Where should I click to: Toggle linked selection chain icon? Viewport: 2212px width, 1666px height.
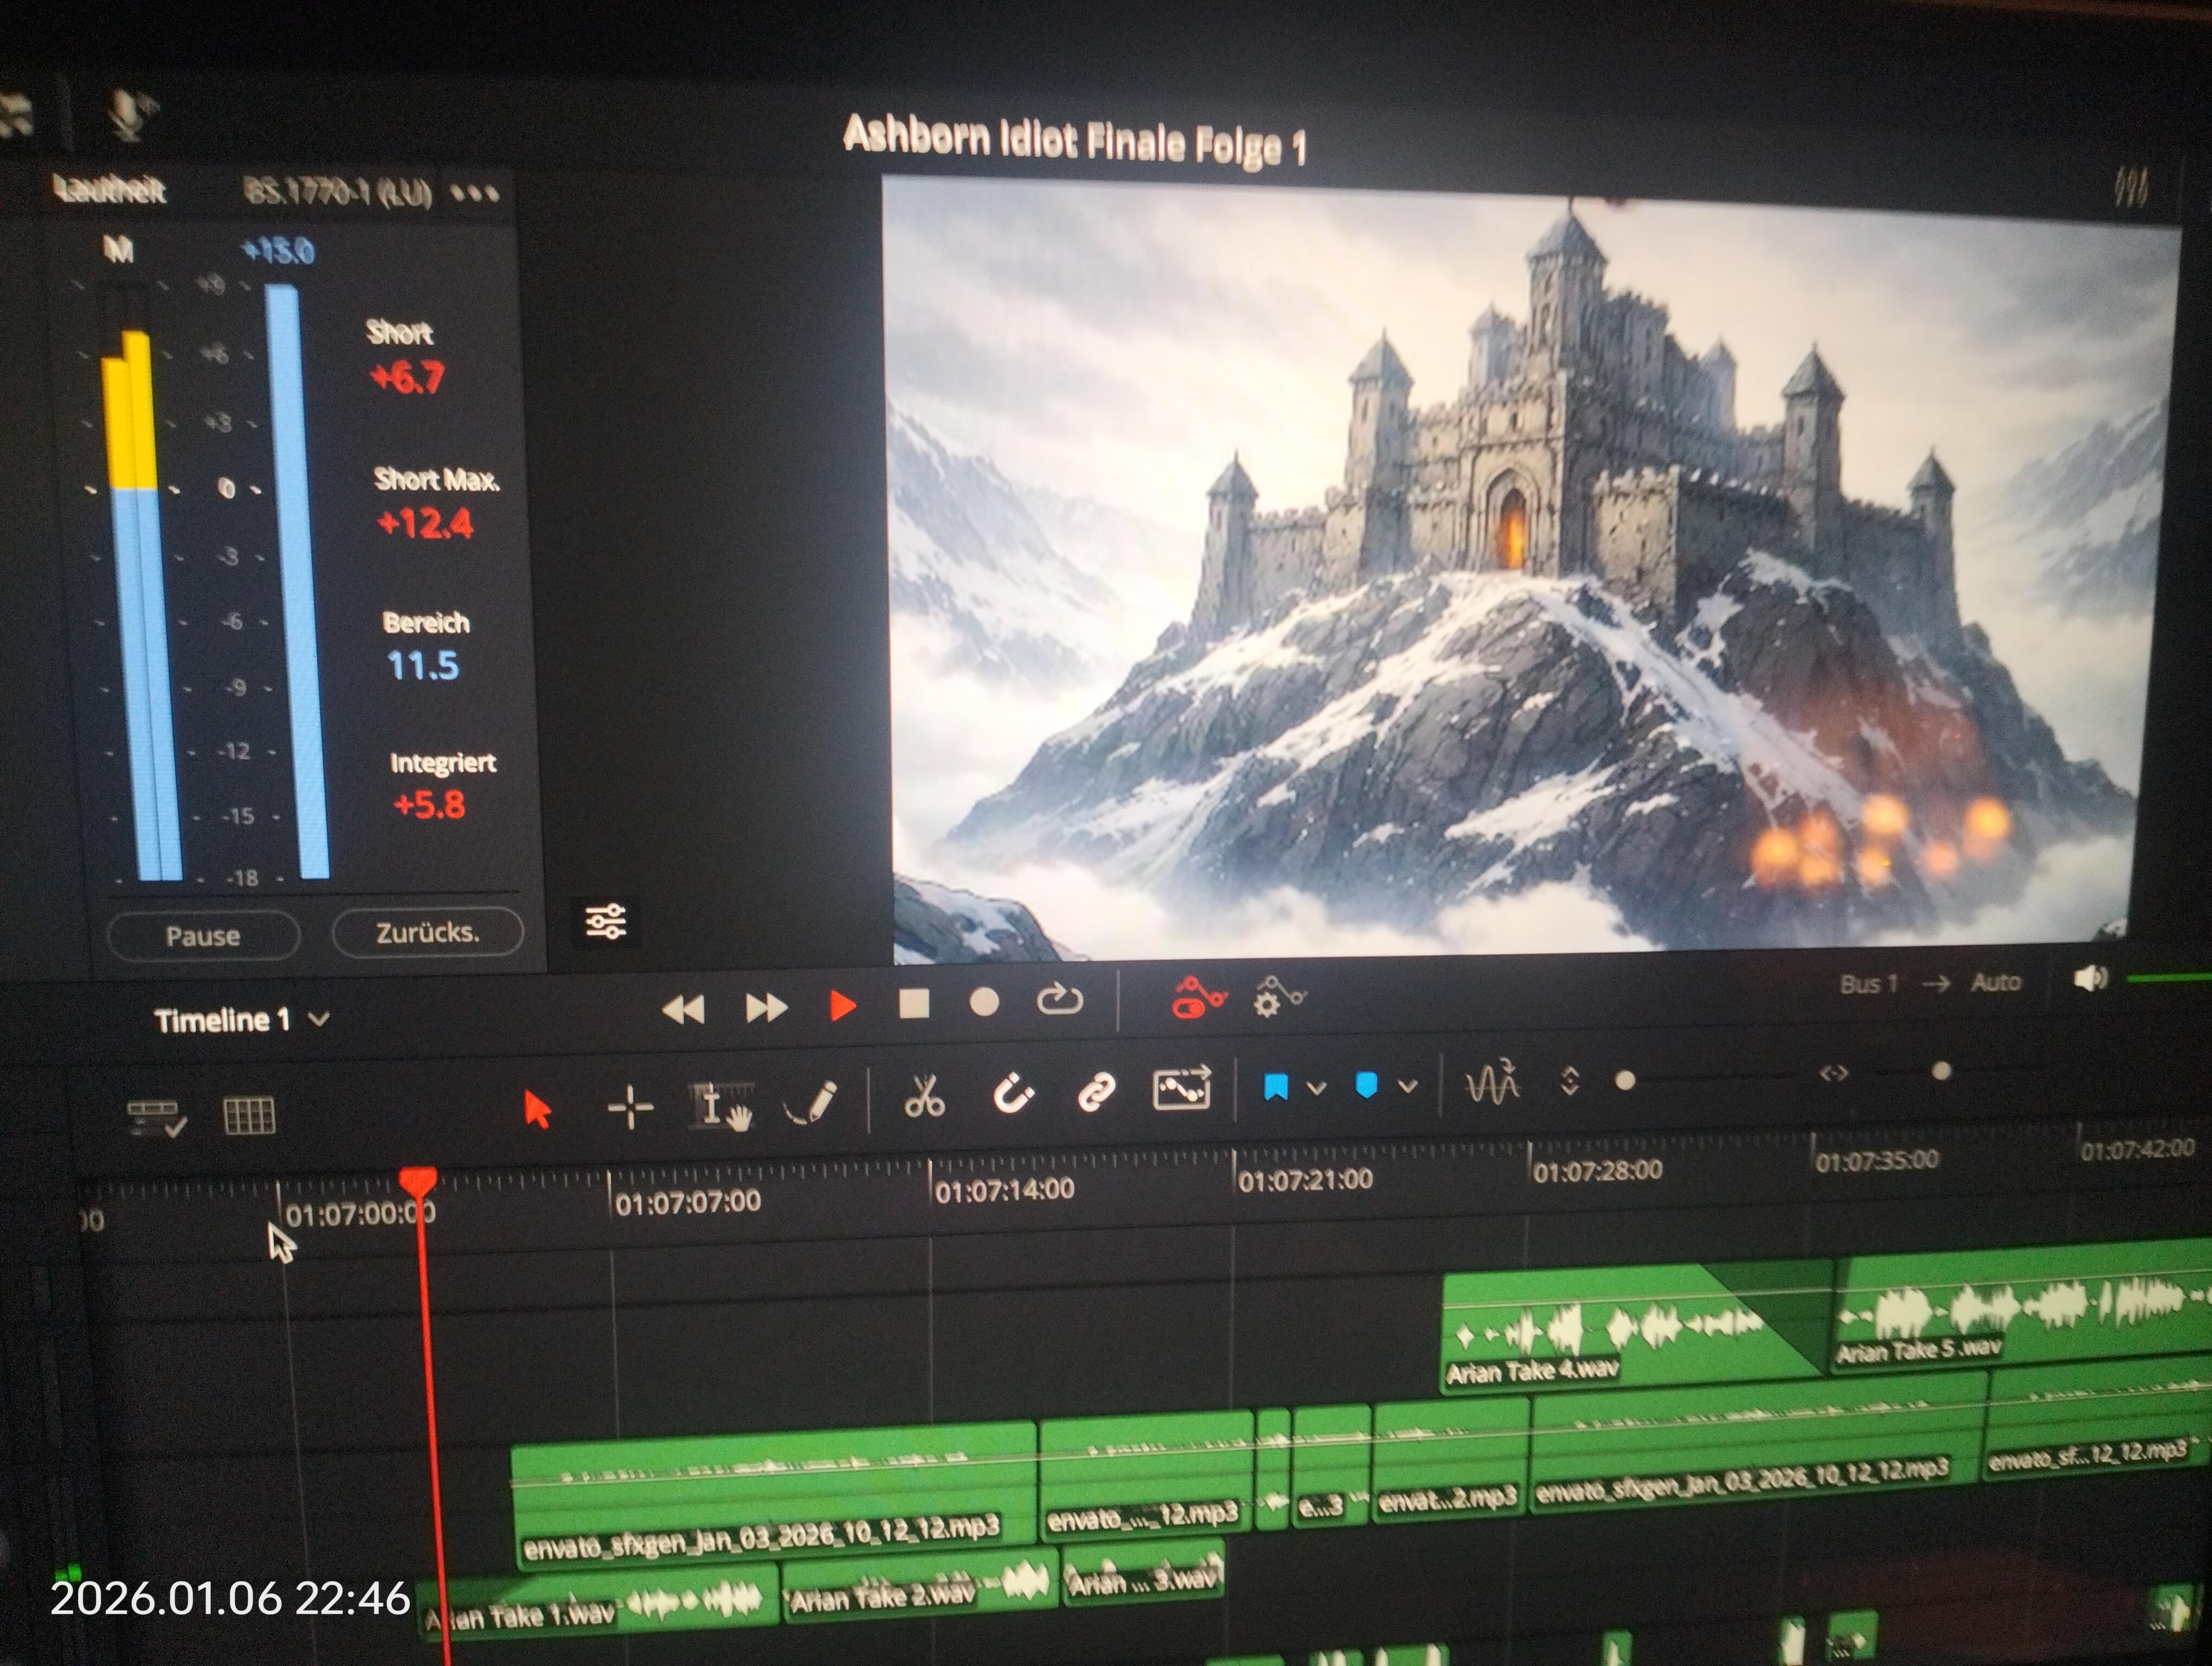click(1096, 1091)
